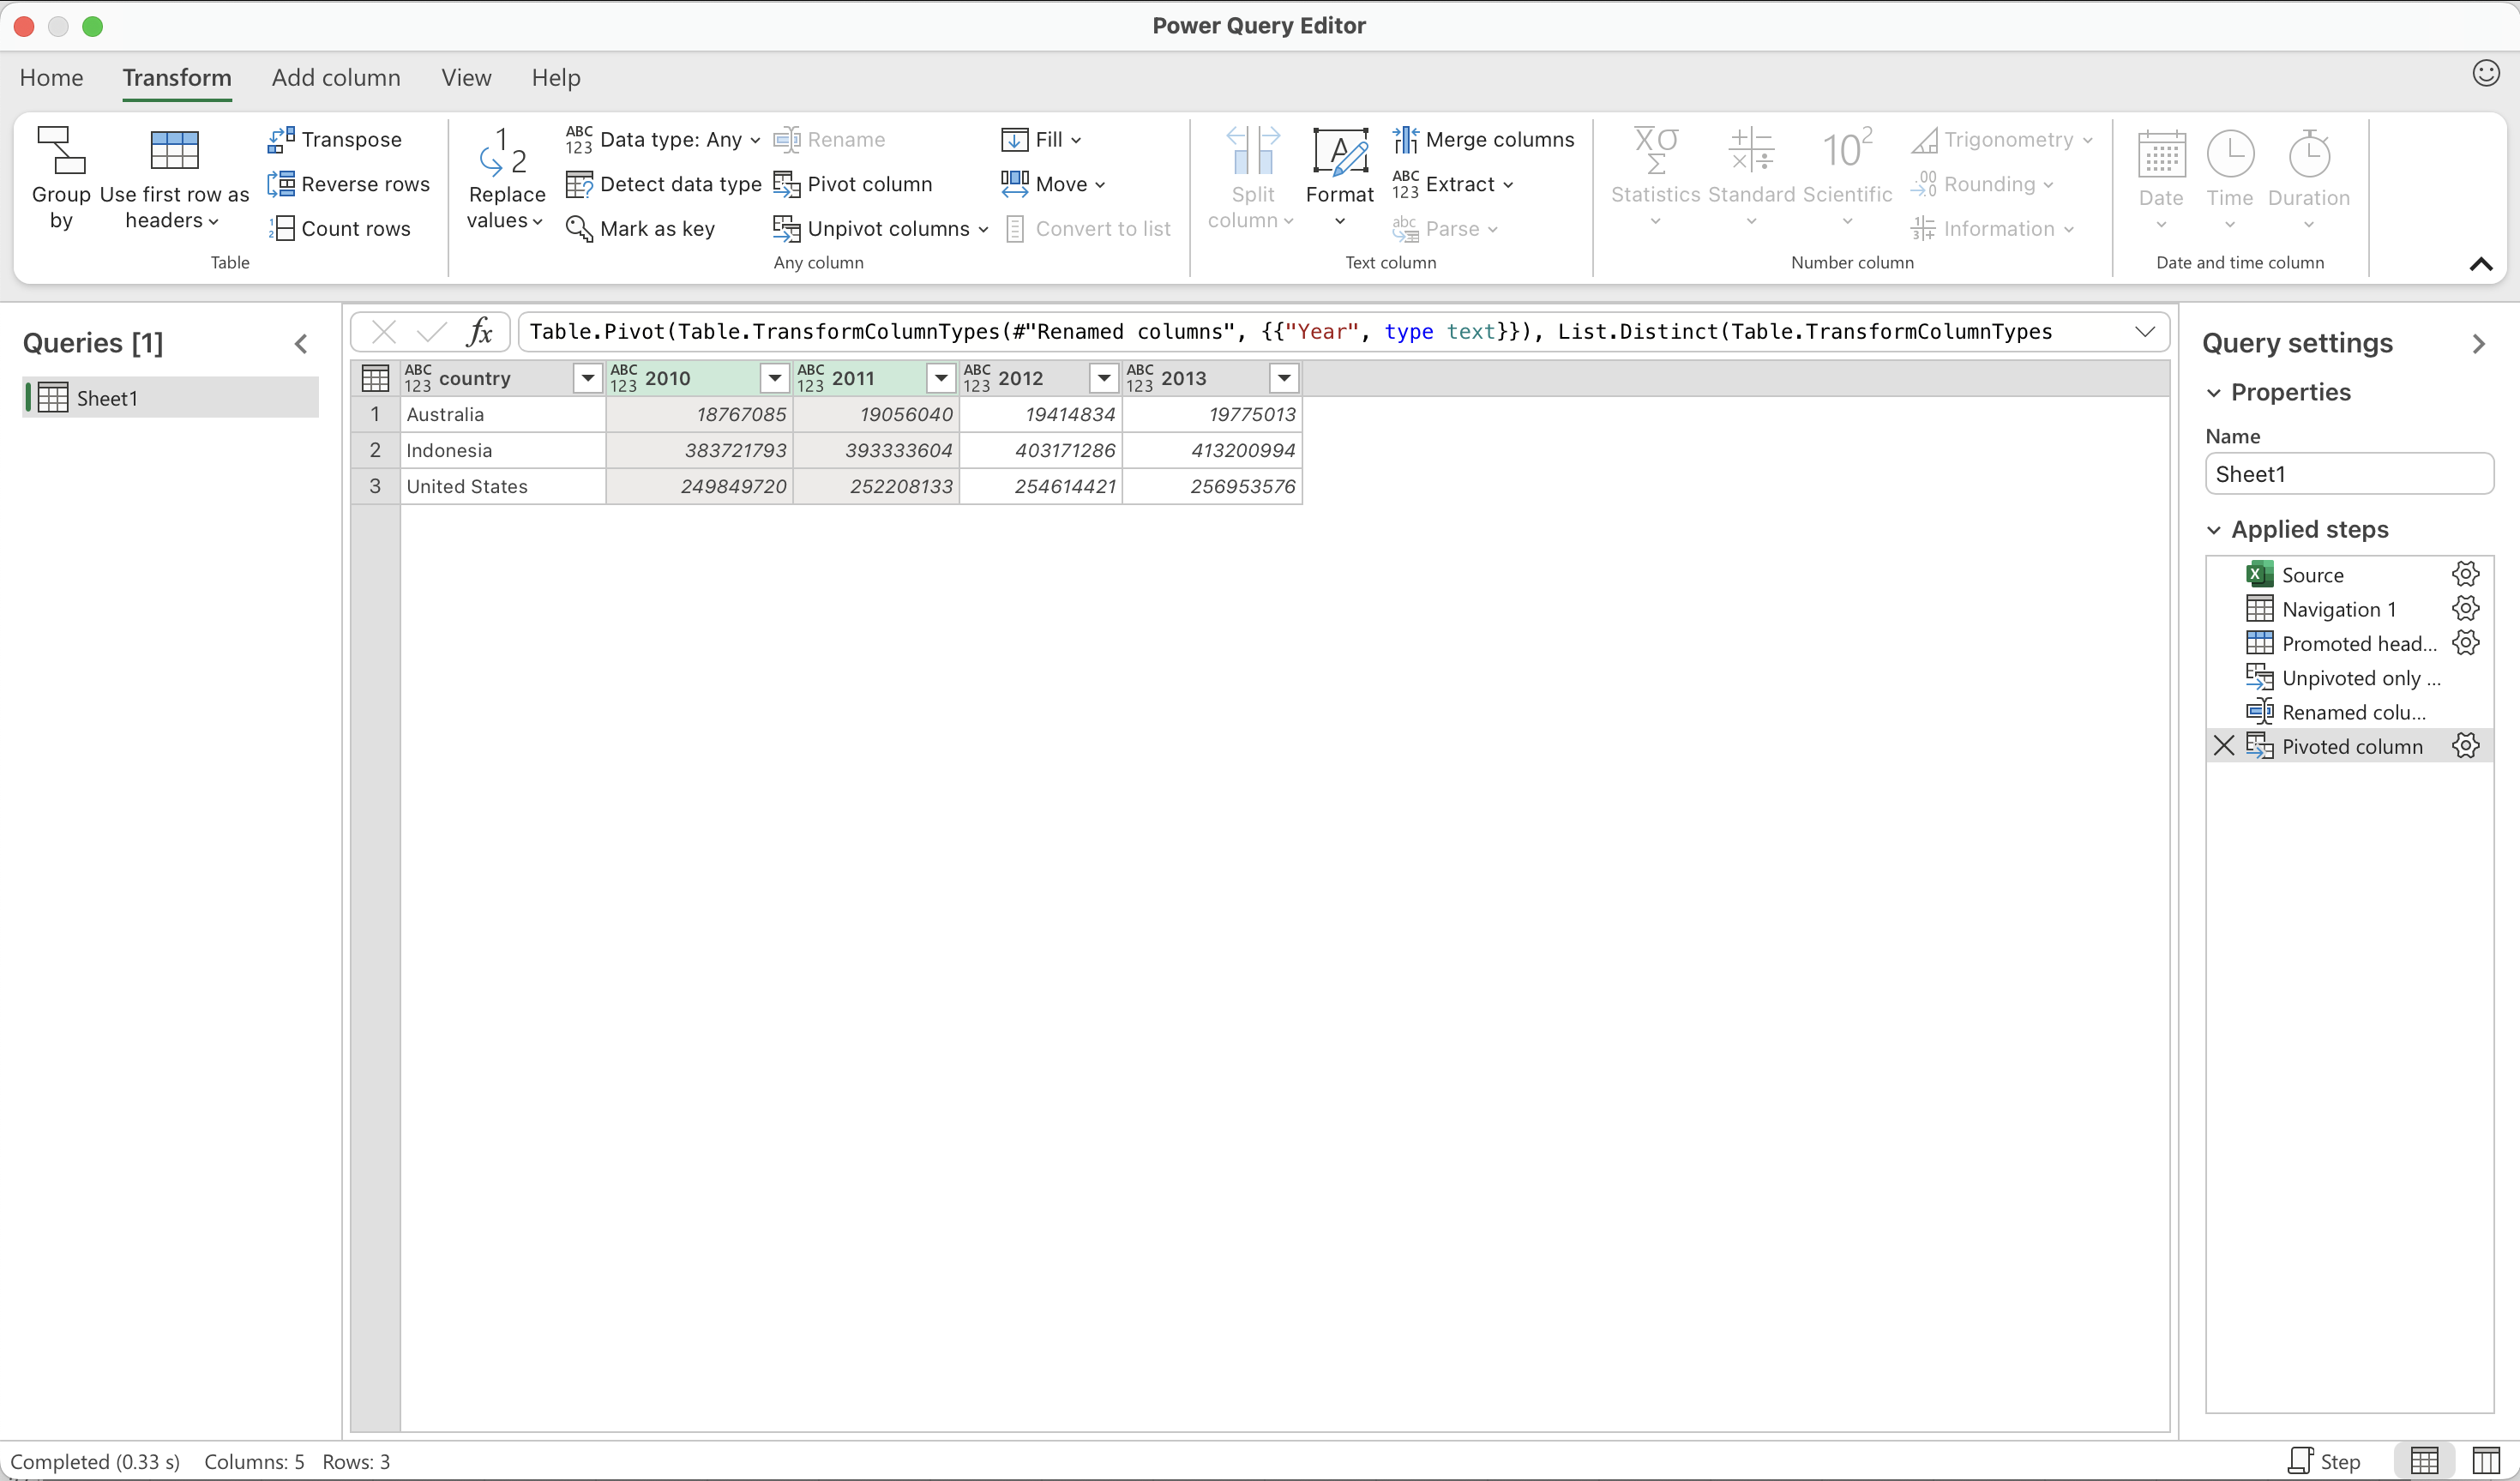The height and width of the screenshot is (1481, 2520).
Task: Switch to data grid view in the status bar
Action: [x=2425, y=1461]
